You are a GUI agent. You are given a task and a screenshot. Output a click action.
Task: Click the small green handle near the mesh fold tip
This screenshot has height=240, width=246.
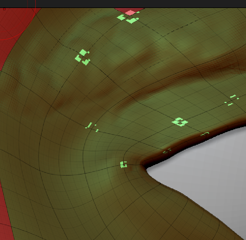[x=123, y=165]
